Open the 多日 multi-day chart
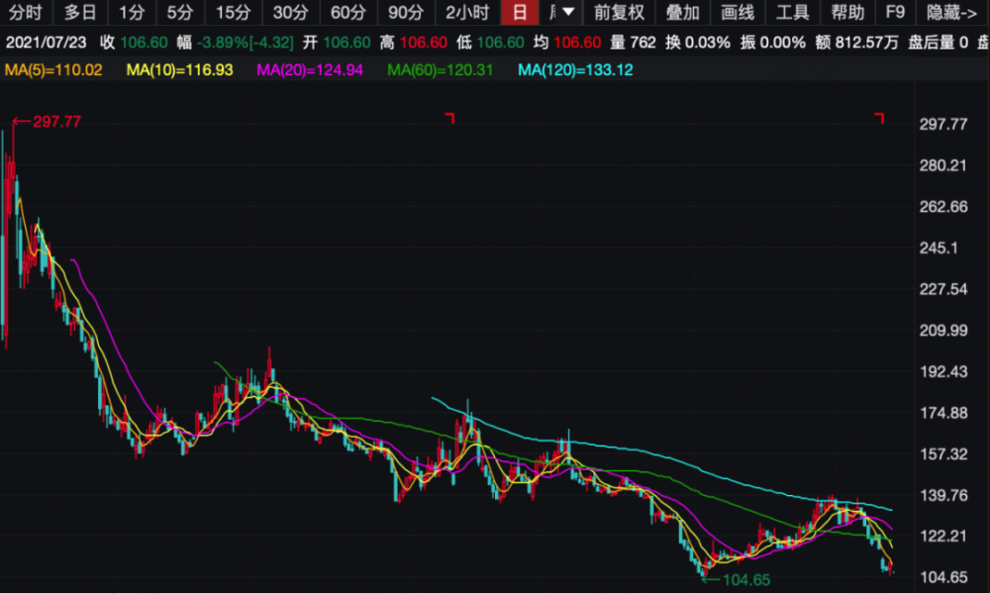 pos(80,12)
